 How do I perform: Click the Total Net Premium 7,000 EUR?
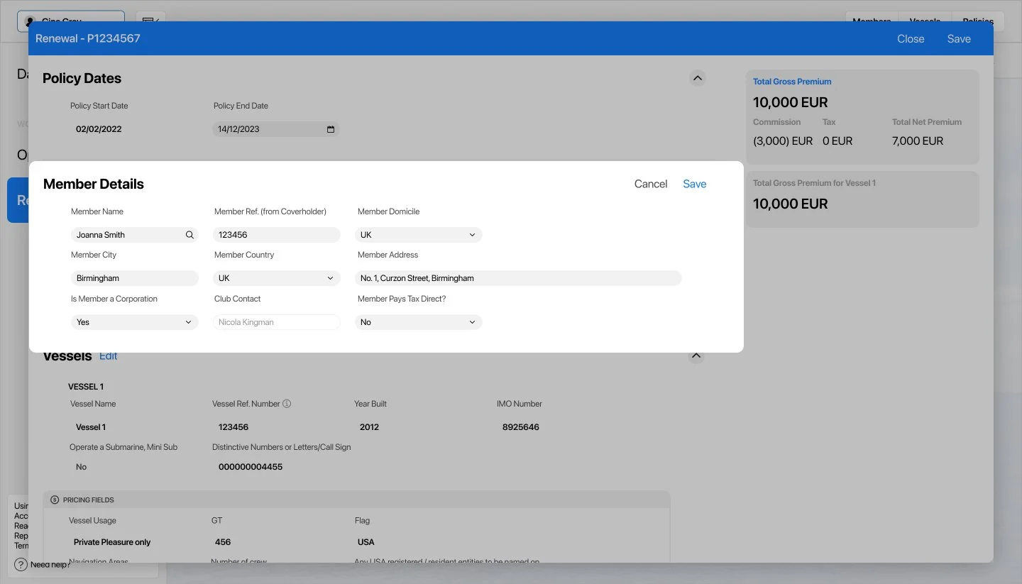[918, 141]
